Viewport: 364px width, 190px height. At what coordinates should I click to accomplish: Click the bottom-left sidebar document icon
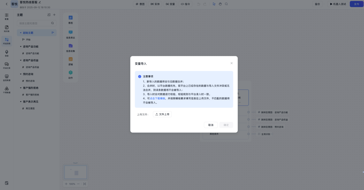click(7, 183)
